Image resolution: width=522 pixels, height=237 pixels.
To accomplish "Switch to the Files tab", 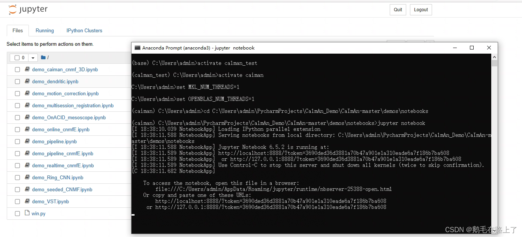I will (18, 30).
